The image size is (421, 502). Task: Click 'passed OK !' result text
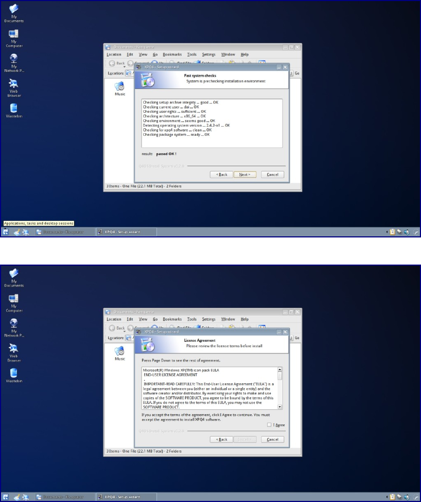tap(166, 154)
